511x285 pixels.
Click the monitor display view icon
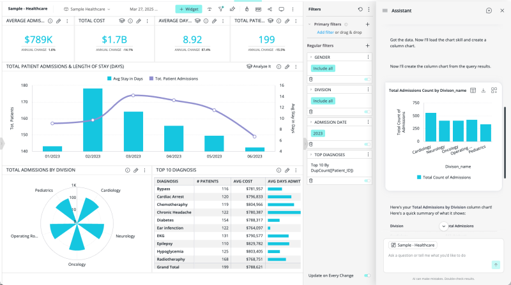281,9
